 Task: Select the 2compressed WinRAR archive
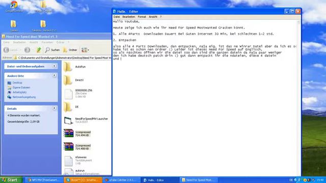pos(77,147)
